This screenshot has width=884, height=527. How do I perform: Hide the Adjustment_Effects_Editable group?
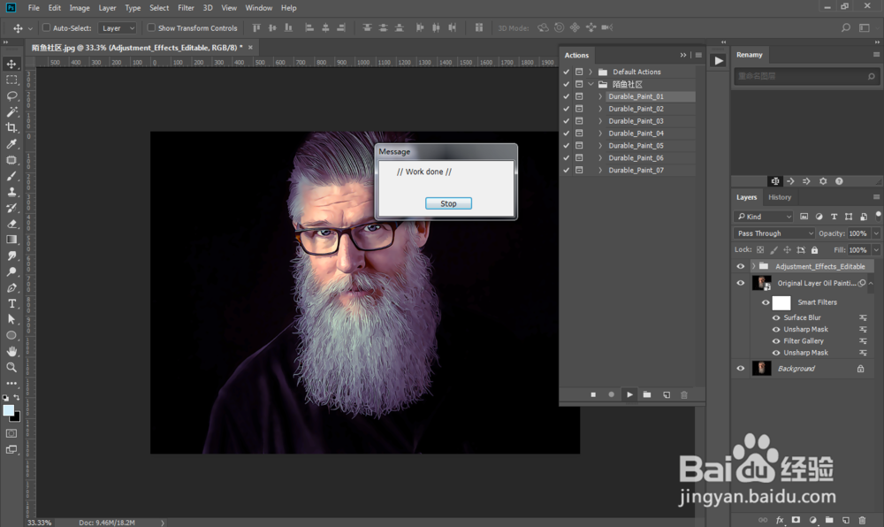click(x=740, y=267)
